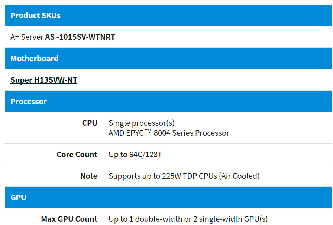This screenshot has width=333, height=225.
Task: Click the "(Air Cooled)" text
Action: [239, 176]
